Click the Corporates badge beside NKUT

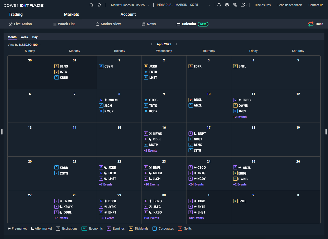click(191, 139)
